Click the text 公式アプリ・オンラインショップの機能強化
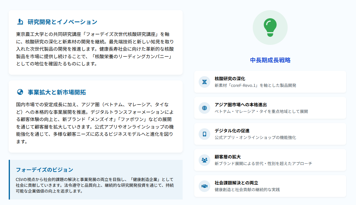The width and height of the screenshot is (356, 205). (255, 138)
